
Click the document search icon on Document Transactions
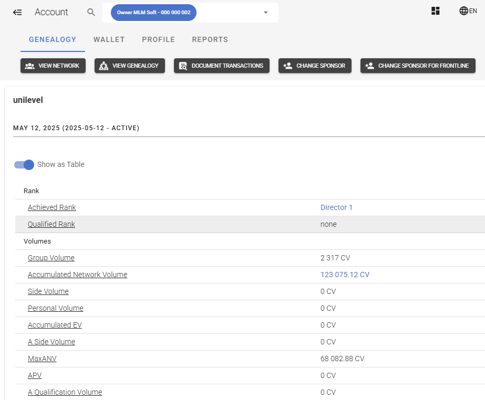(x=183, y=66)
